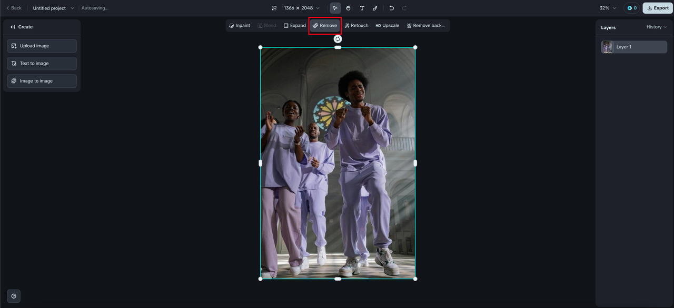674x308 pixels.
Task: Select the Inpaint tool
Action: click(x=240, y=26)
